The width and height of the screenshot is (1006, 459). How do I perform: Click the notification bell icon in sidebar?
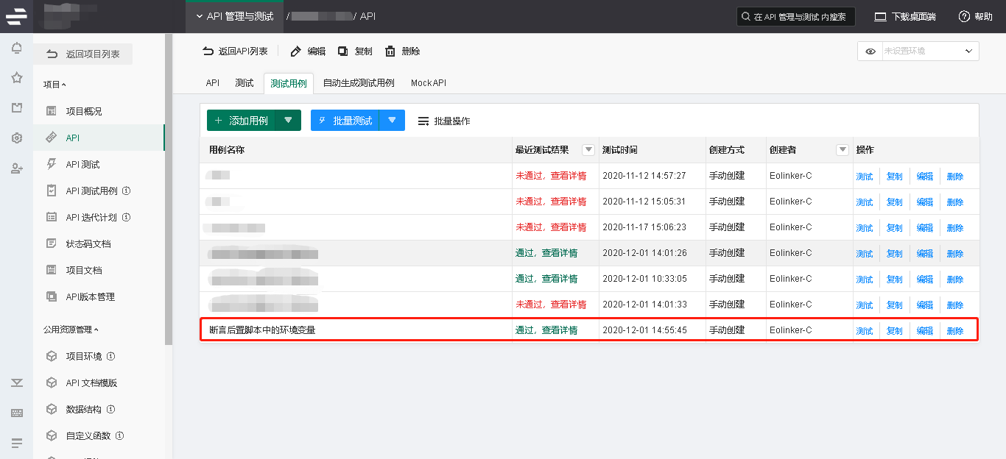tap(16, 49)
